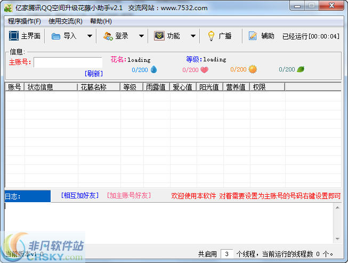Click the orange sun icon

253,69
